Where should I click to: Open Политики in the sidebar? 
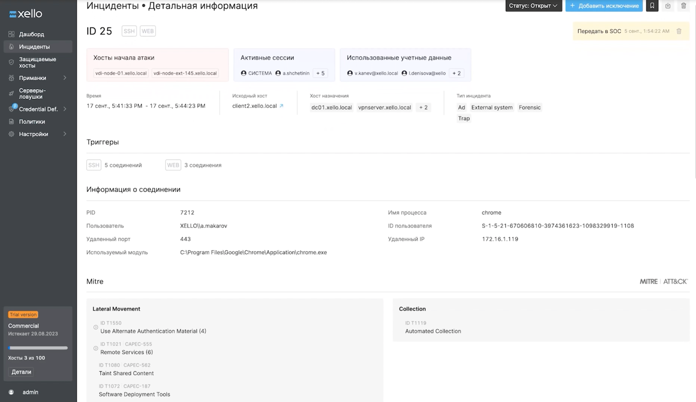(x=32, y=122)
